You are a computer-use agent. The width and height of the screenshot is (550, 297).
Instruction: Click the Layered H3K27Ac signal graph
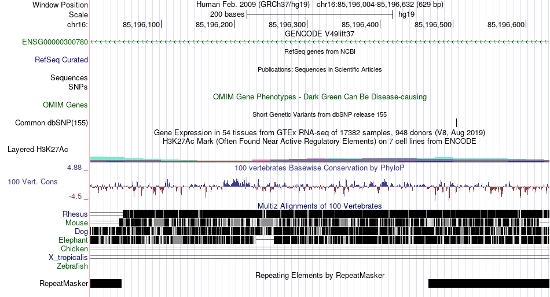coord(320,159)
